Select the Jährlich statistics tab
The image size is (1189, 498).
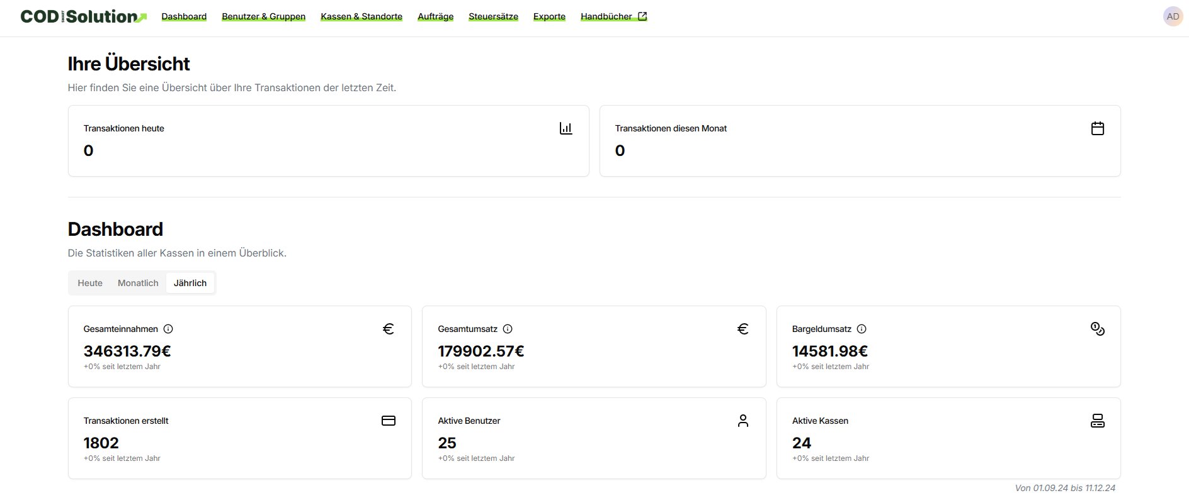(x=190, y=283)
